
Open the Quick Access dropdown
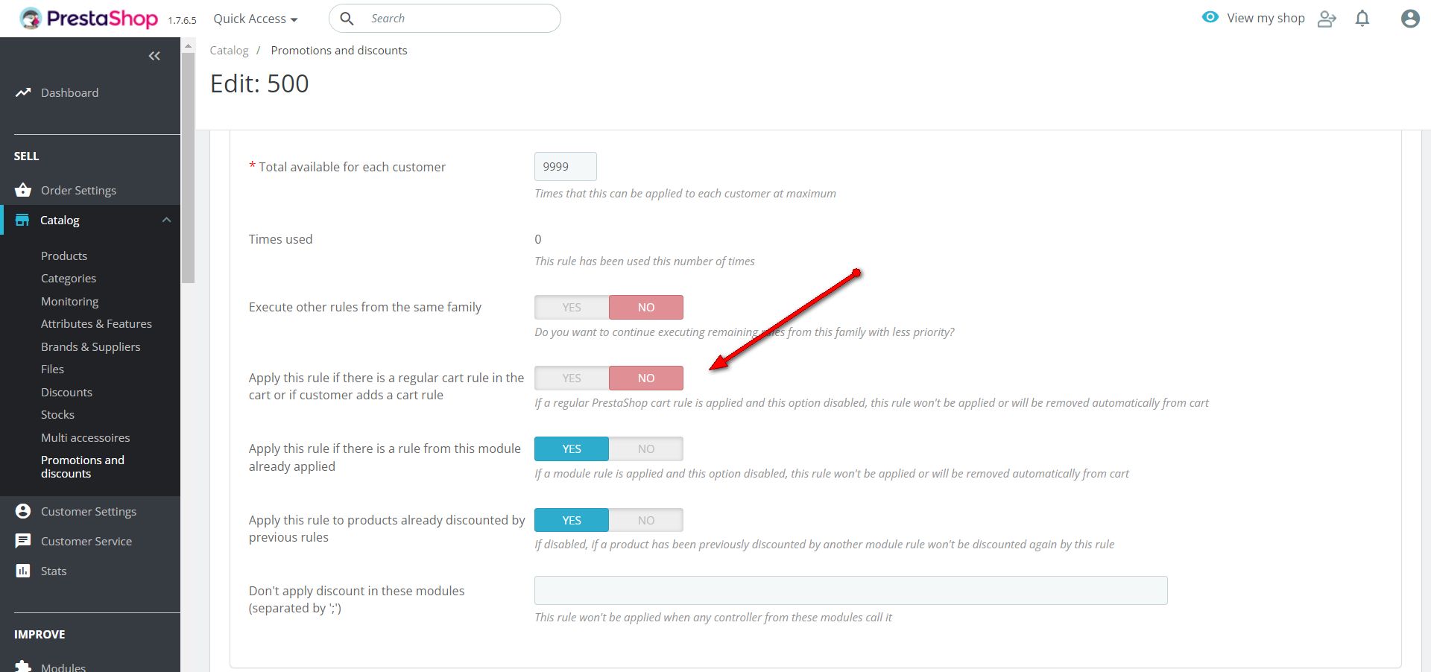(x=255, y=19)
